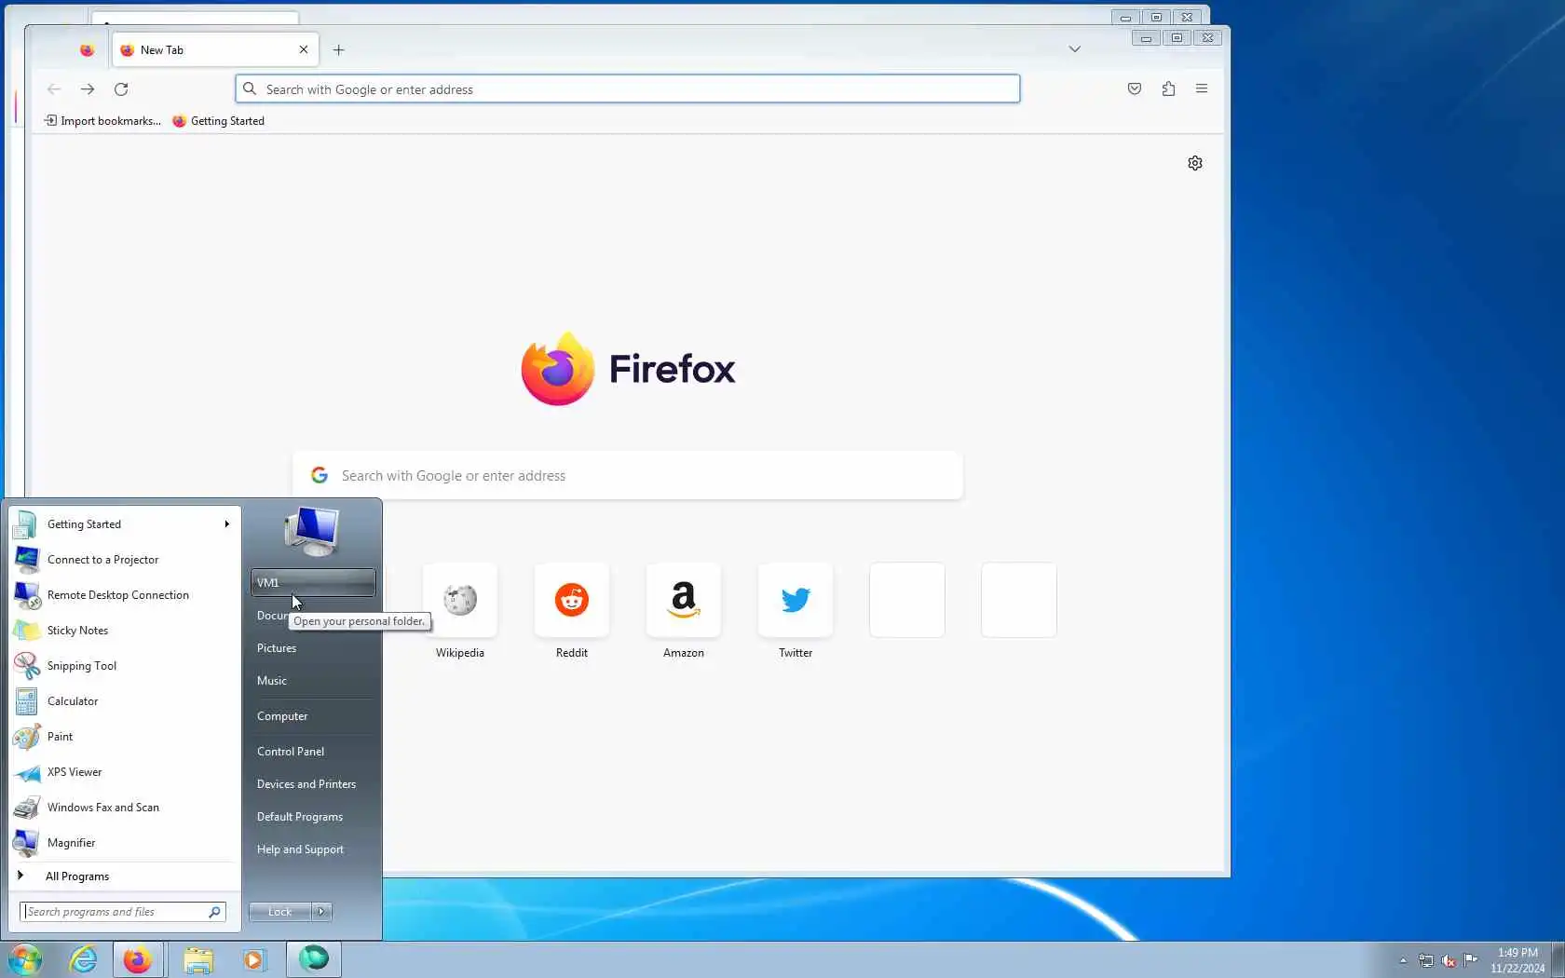This screenshot has width=1565, height=978.
Task: Open the Getting Started bookmark
Action: click(218, 121)
